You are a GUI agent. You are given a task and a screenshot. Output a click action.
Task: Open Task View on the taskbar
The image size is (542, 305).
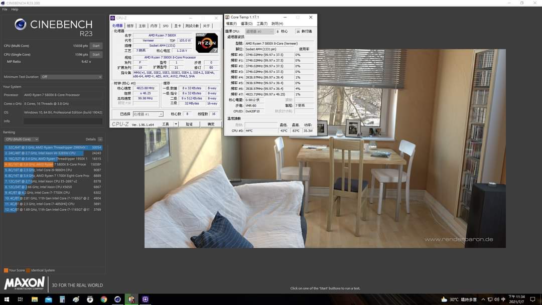pos(21,299)
